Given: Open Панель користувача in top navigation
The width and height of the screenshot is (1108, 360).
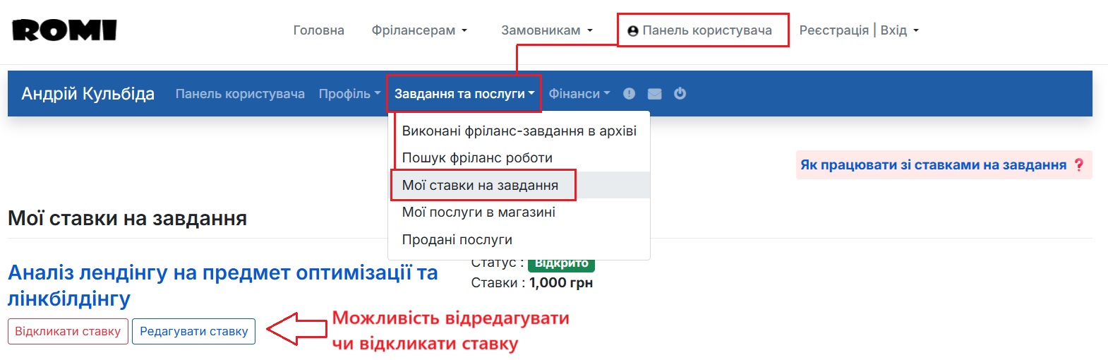Looking at the screenshot, I should (700, 30).
